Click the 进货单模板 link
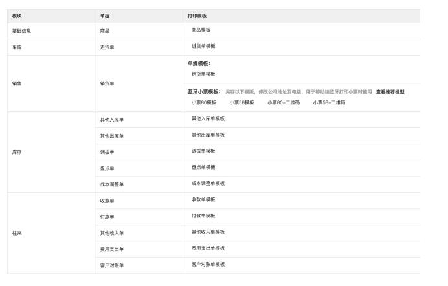This screenshot has height=286, width=448. pos(203,46)
